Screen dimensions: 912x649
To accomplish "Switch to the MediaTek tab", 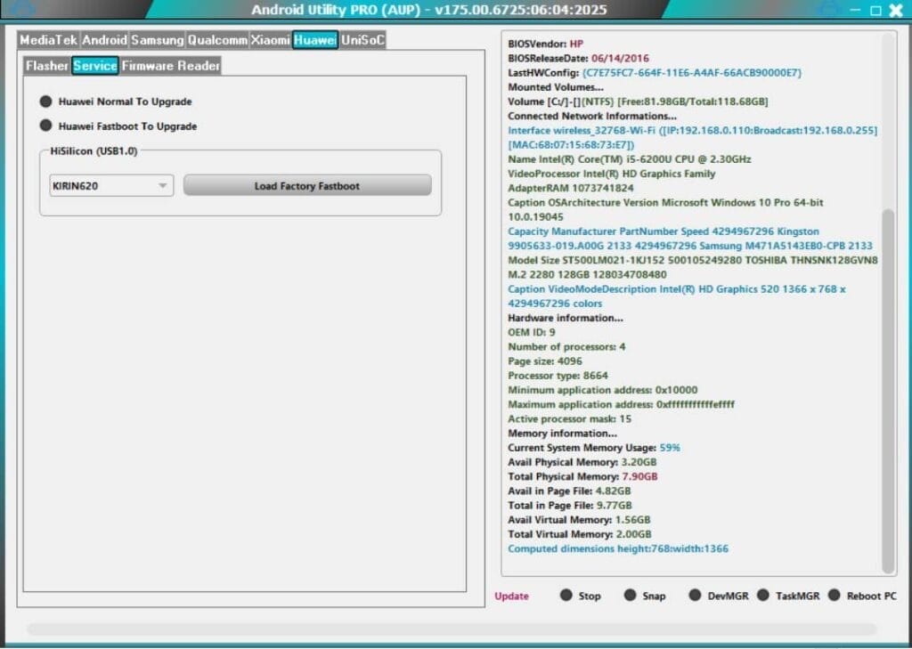I will click(x=46, y=39).
